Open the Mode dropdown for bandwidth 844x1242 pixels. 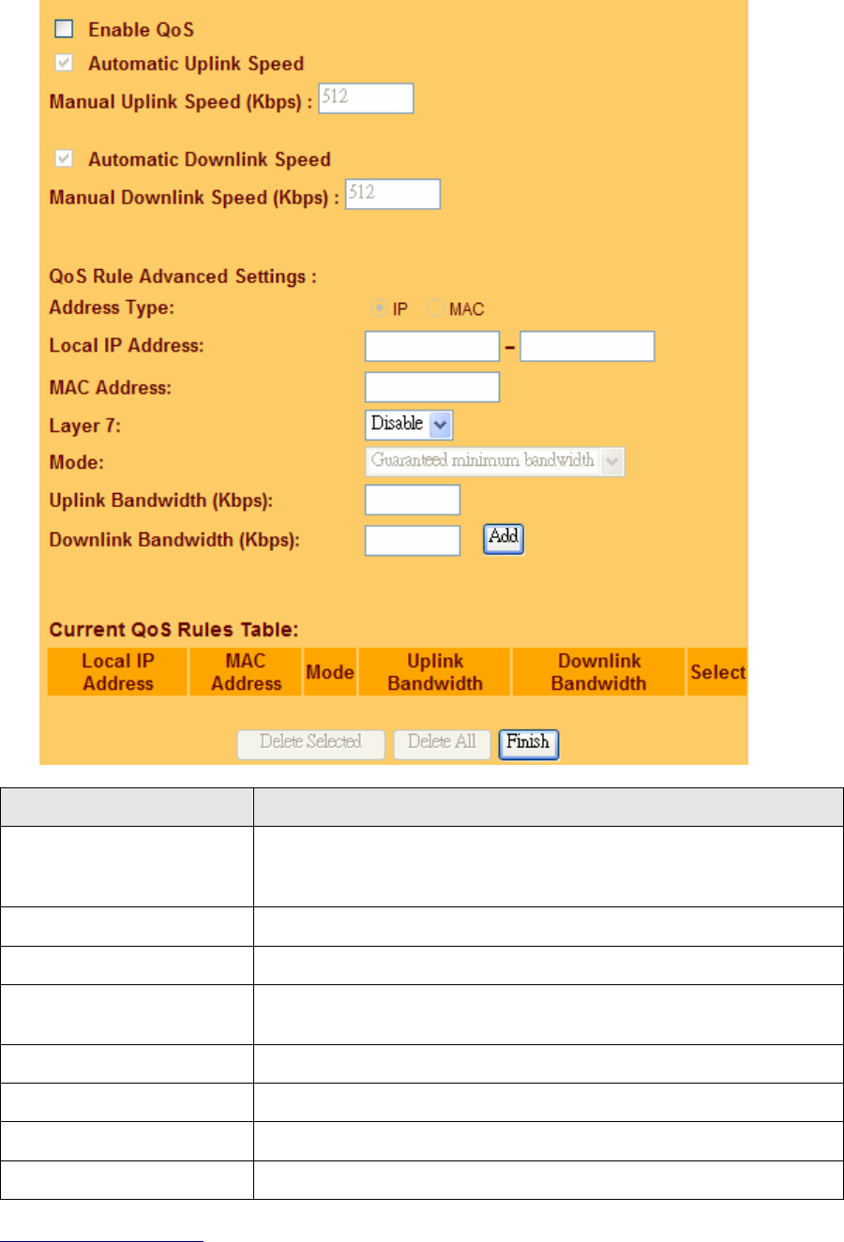point(494,461)
